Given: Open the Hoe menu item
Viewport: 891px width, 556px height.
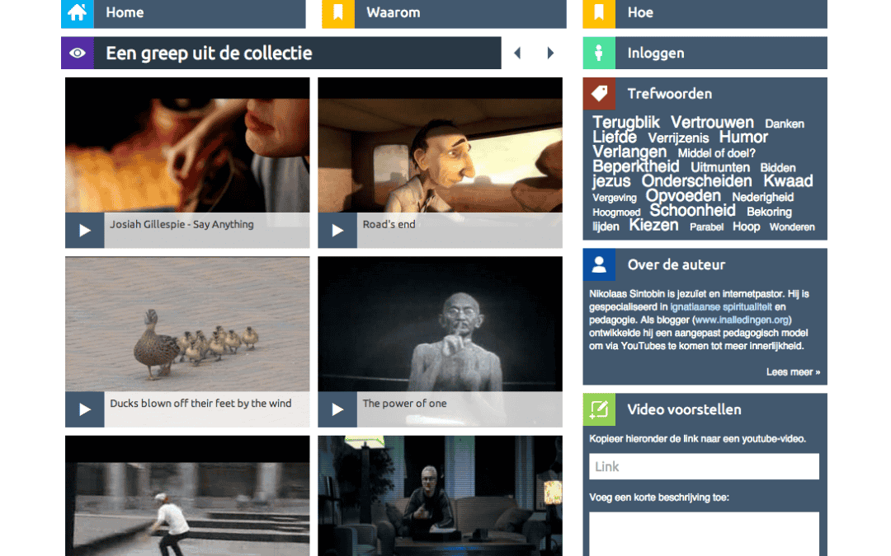Looking at the screenshot, I should 705,12.
